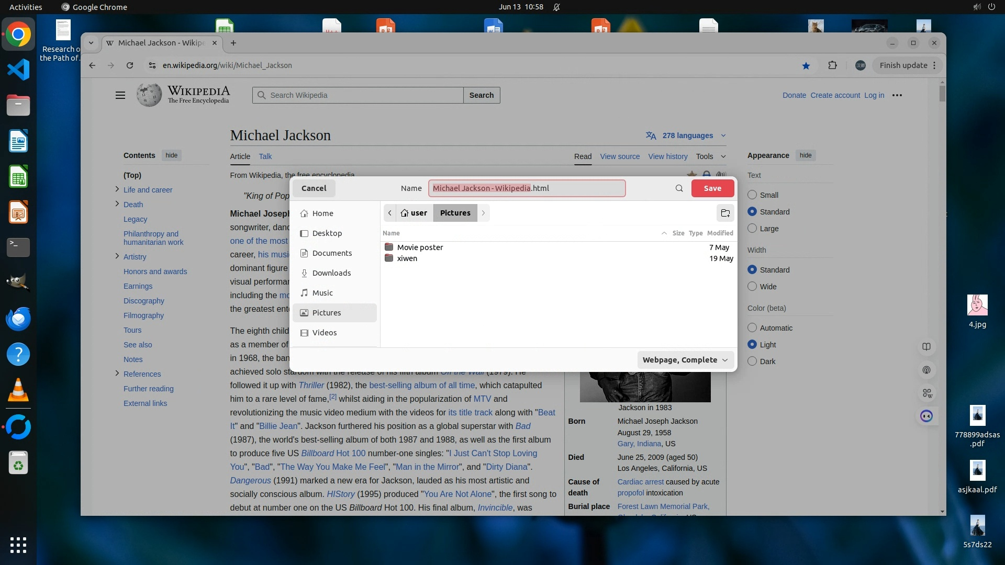The height and width of the screenshot is (565, 1005).
Task: Select Downloads in dialog sidebar
Action: (331, 273)
